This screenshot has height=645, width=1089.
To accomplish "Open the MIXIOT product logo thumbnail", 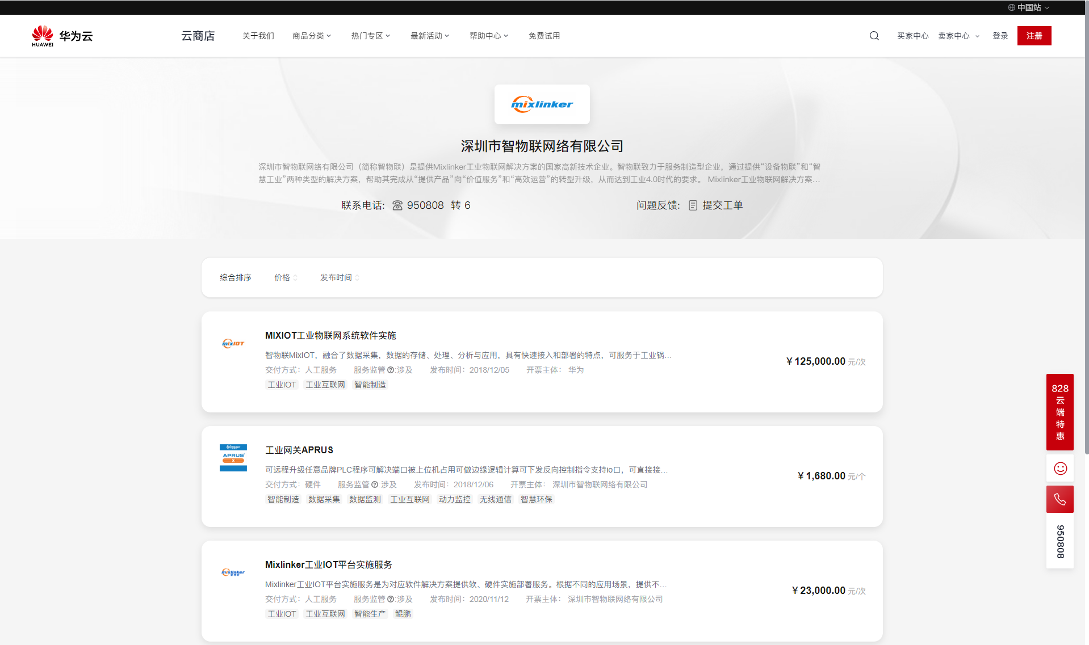I will coord(233,343).
